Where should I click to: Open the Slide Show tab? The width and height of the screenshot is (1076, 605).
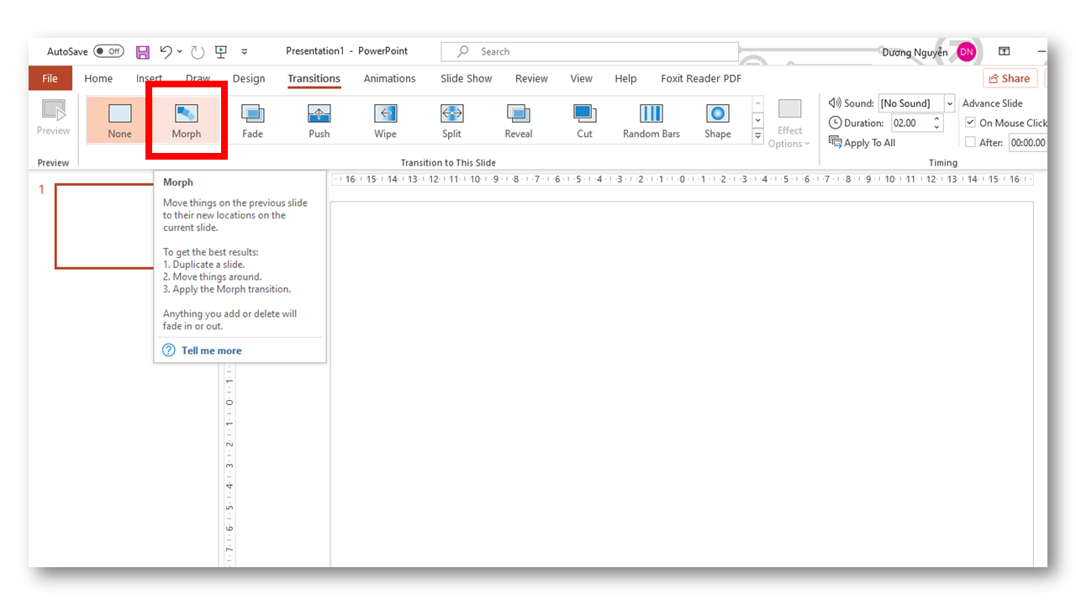coord(467,78)
